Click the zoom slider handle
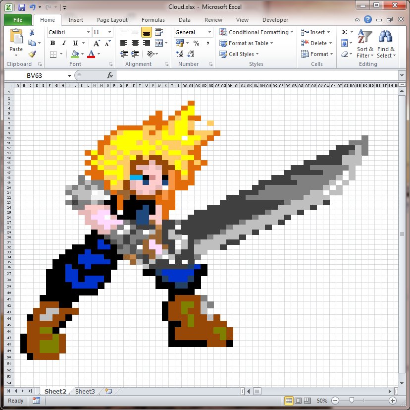Viewport: 410px width, 410px height. tap(351, 401)
